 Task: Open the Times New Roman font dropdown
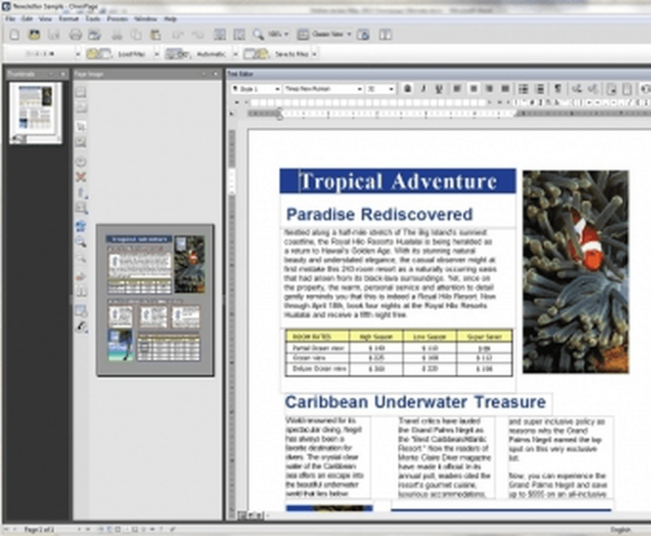pos(324,89)
